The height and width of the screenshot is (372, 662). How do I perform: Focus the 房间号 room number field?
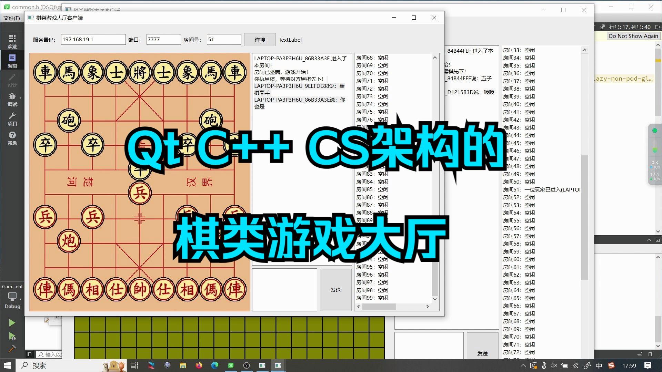point(224,40)
